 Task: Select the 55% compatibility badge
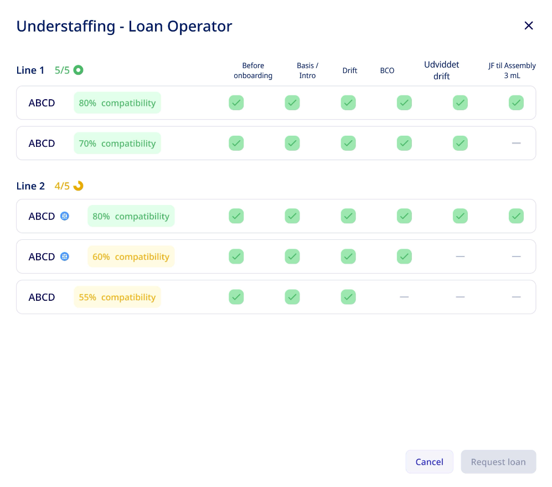117,297
